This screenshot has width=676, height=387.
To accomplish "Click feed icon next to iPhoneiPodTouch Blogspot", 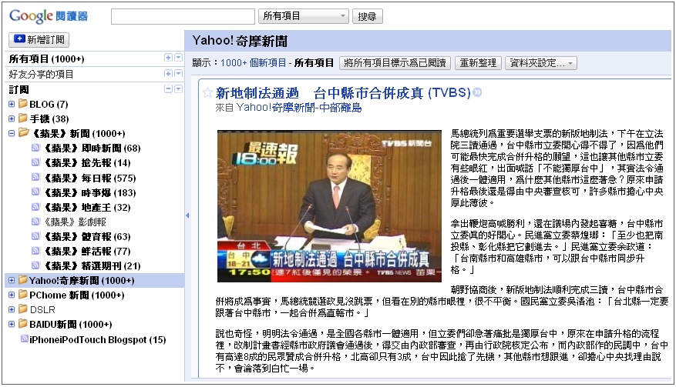I will click(x=25, y=339).
